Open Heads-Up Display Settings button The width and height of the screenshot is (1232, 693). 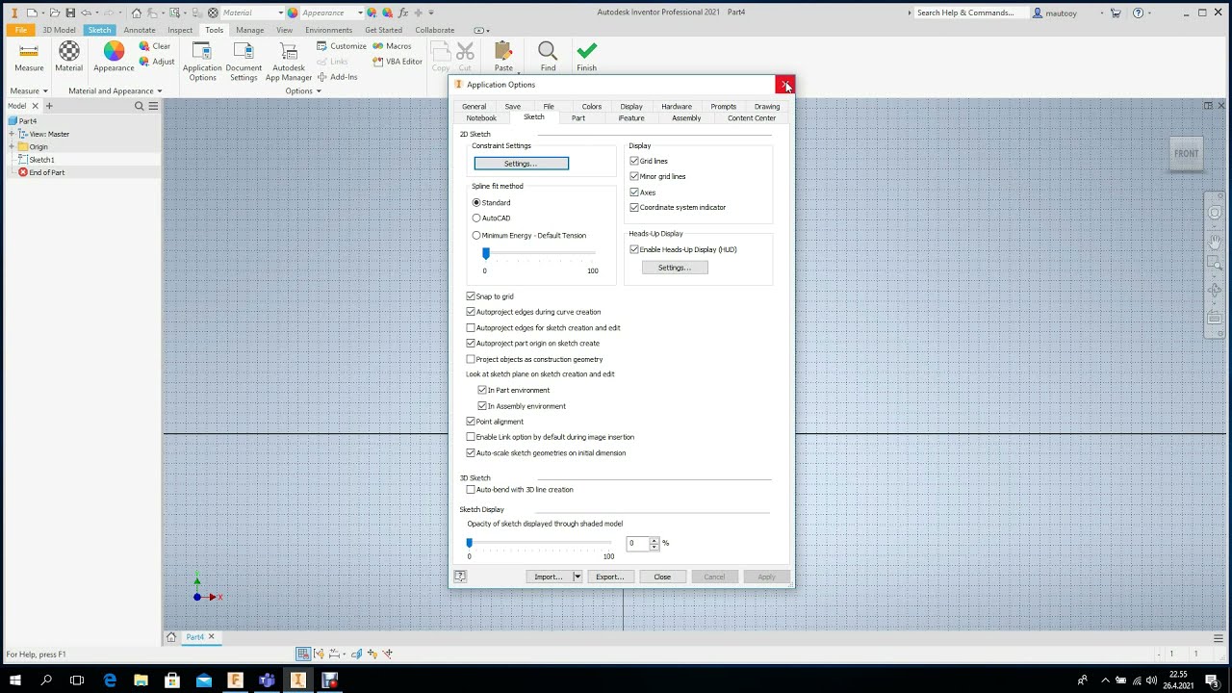pos(675,268)
